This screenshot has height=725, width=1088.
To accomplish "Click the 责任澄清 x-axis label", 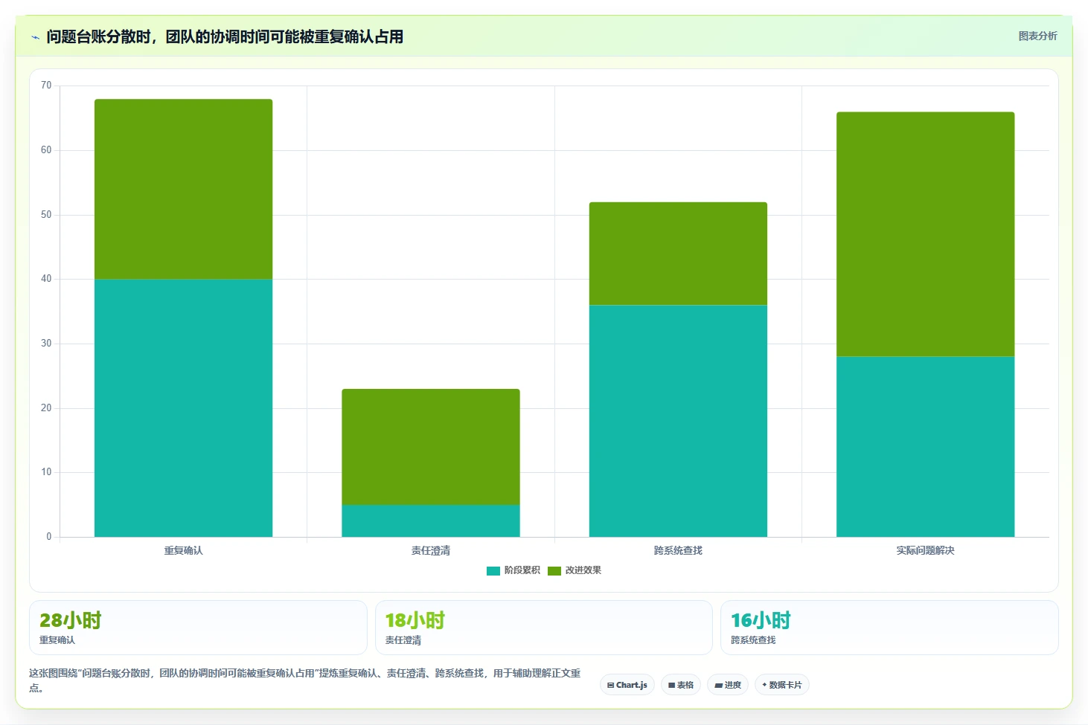I will click(x=431, y=550).
